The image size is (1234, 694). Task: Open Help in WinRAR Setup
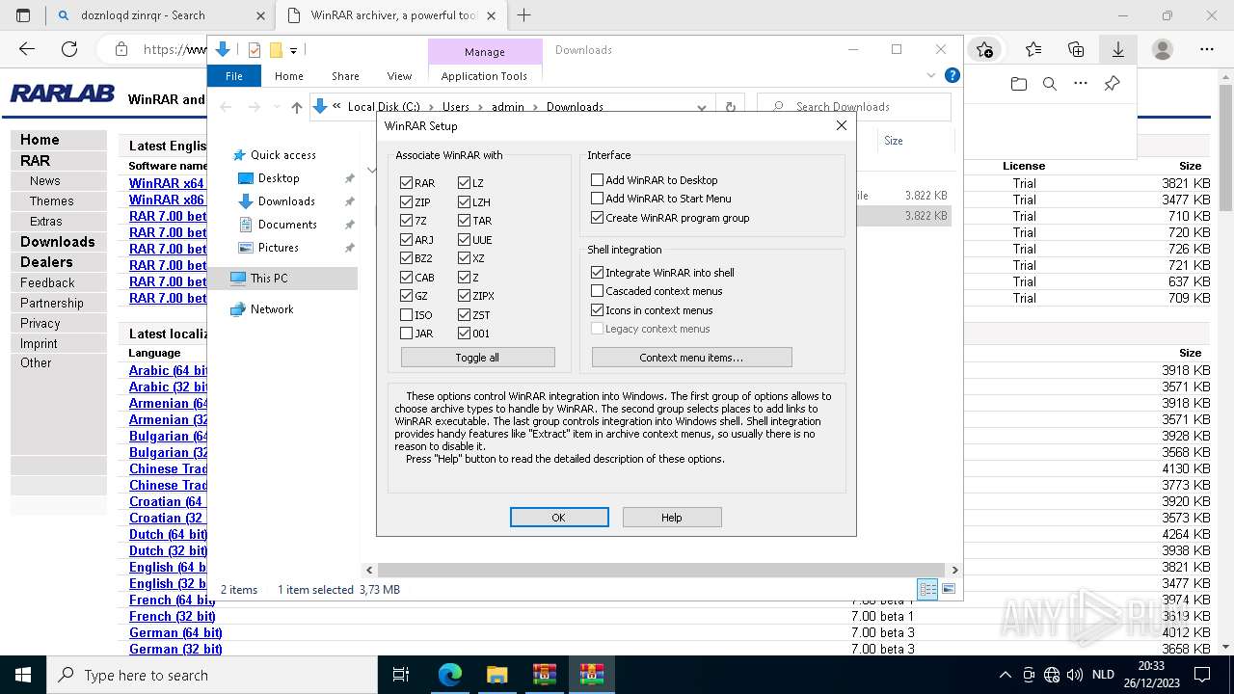(x=672, y=518)
